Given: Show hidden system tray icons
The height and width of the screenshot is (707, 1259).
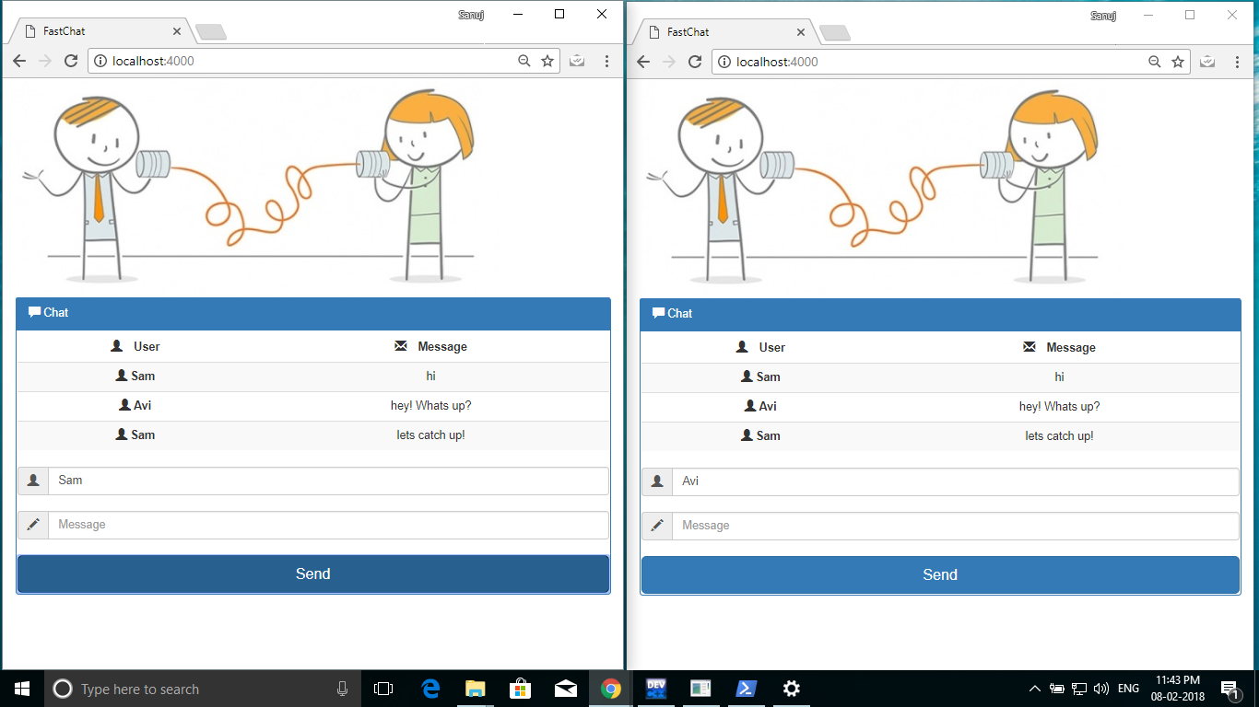Looking at the screenshot, I should (1035, 689).
